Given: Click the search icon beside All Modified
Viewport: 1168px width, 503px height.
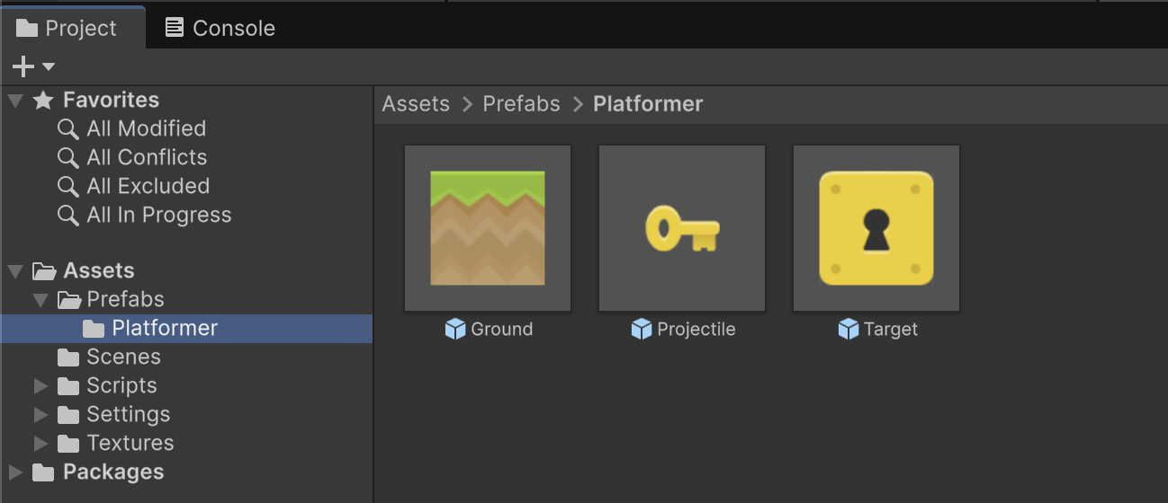Looking at the screenshot, I should [68, 128].
